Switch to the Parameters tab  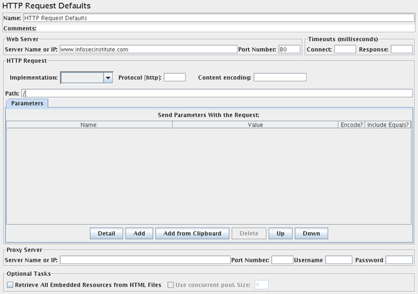click(x=27, y=103)
